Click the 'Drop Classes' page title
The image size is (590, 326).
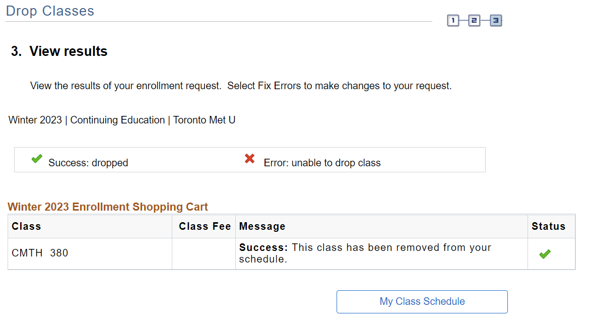pyautogui.click(x=50, y=11)
